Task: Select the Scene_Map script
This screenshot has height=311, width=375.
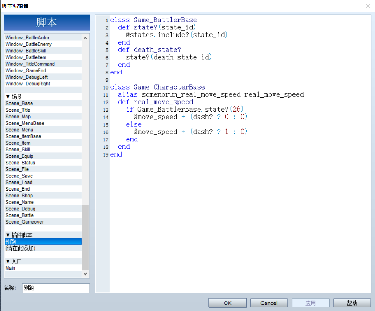Action: coord(43,117)
